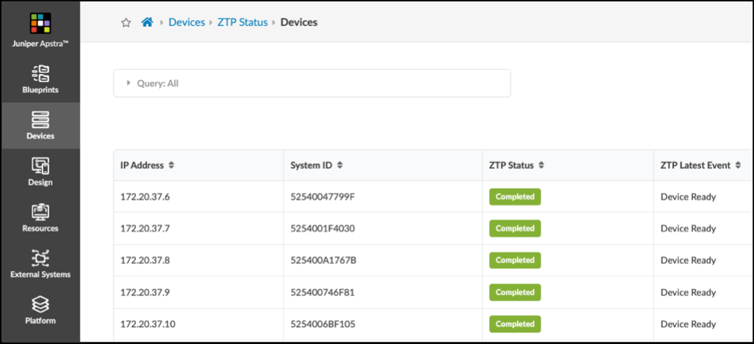
Task: Click the Devices breadcrumb link
Action: pyautogui.click(x=187, y=22)
